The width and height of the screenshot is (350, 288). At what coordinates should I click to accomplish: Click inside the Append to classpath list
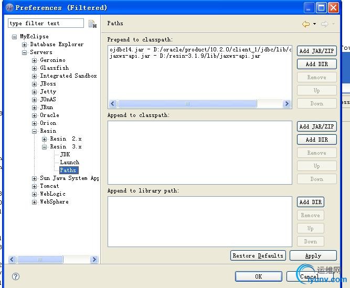coord(200,153)
